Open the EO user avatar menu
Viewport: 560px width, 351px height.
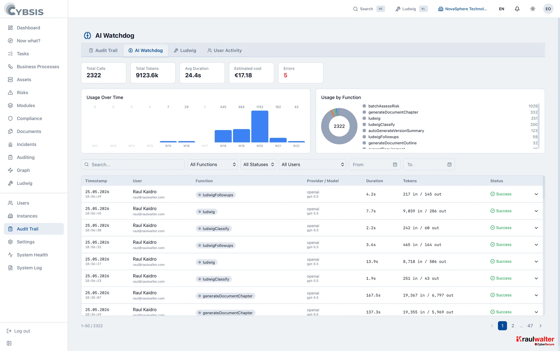point(548,9)
